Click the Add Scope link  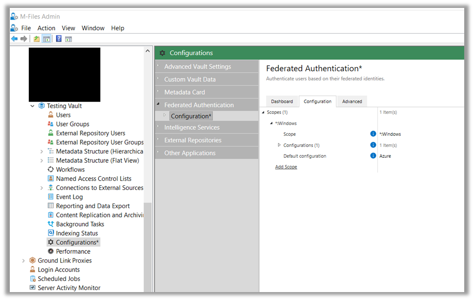tap(285, 167)
